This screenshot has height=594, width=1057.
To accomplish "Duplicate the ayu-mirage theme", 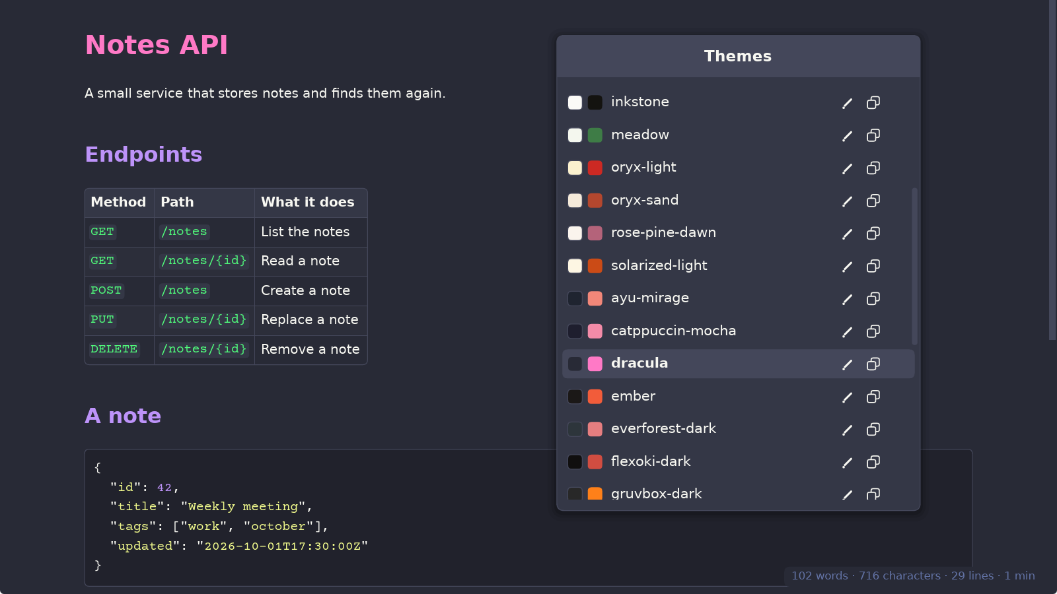I will tap(873, 298).
